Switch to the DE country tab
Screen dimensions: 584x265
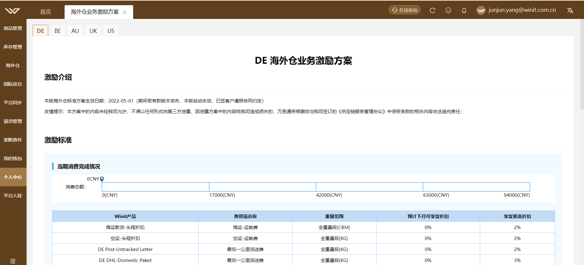[41, 31]
